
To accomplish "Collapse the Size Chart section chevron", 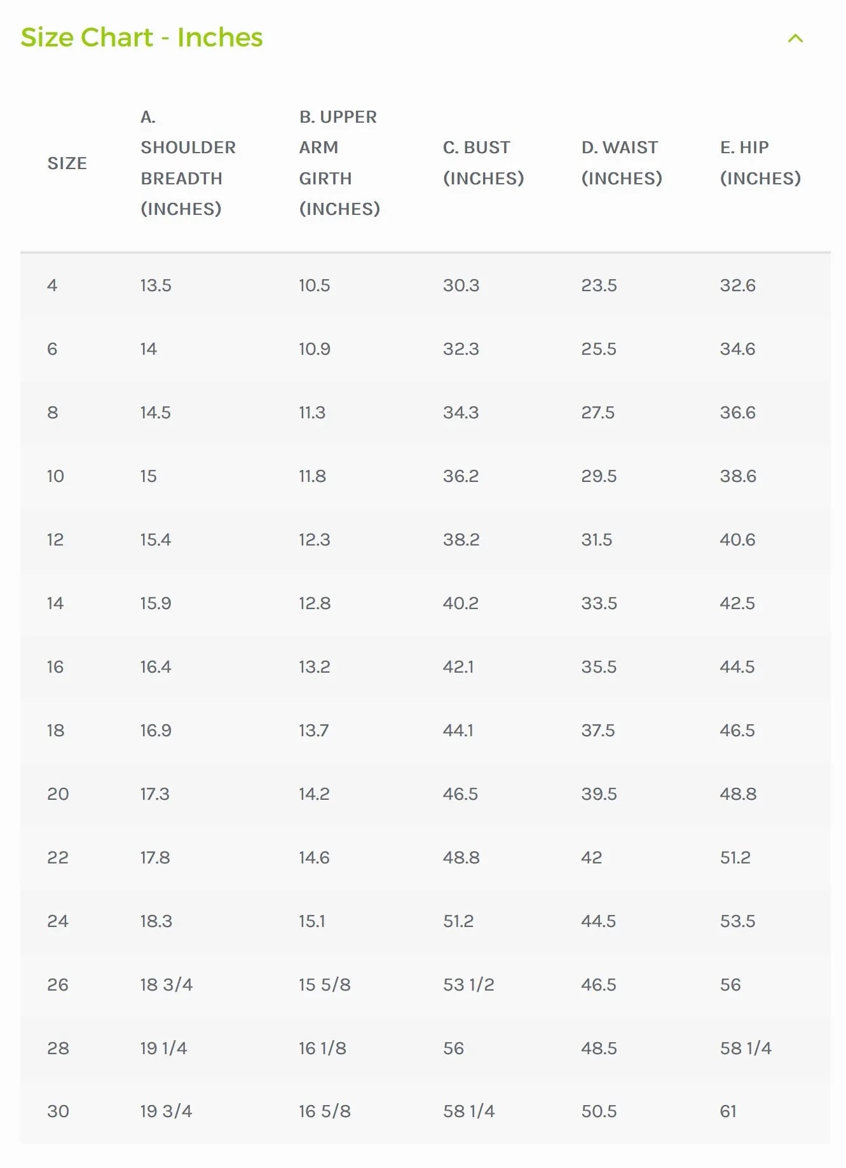I will [x=795, y=39].
